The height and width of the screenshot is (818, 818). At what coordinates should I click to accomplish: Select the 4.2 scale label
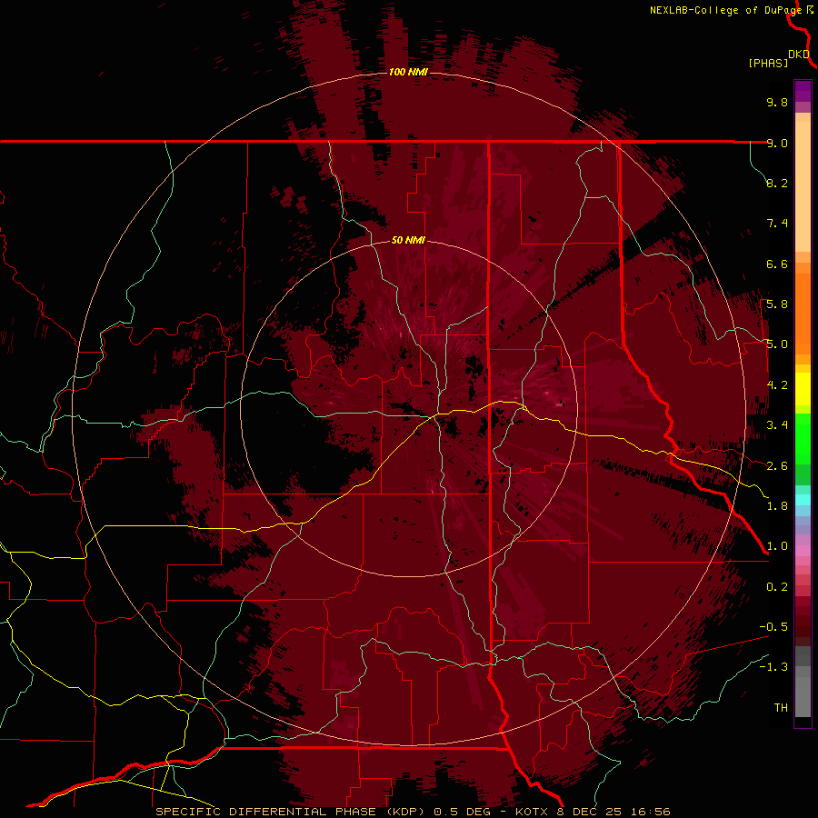tap(777, 385)
